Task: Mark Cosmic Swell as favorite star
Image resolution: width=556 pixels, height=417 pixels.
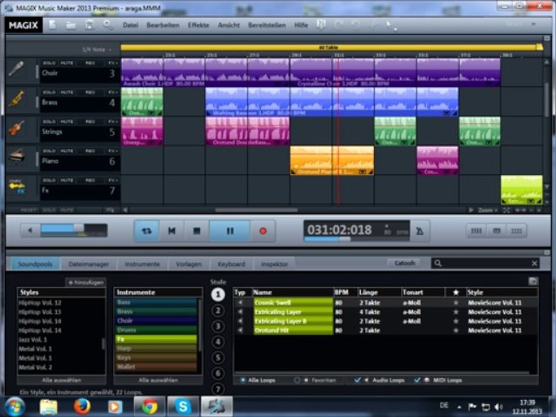Action: (x=456, y=302)
